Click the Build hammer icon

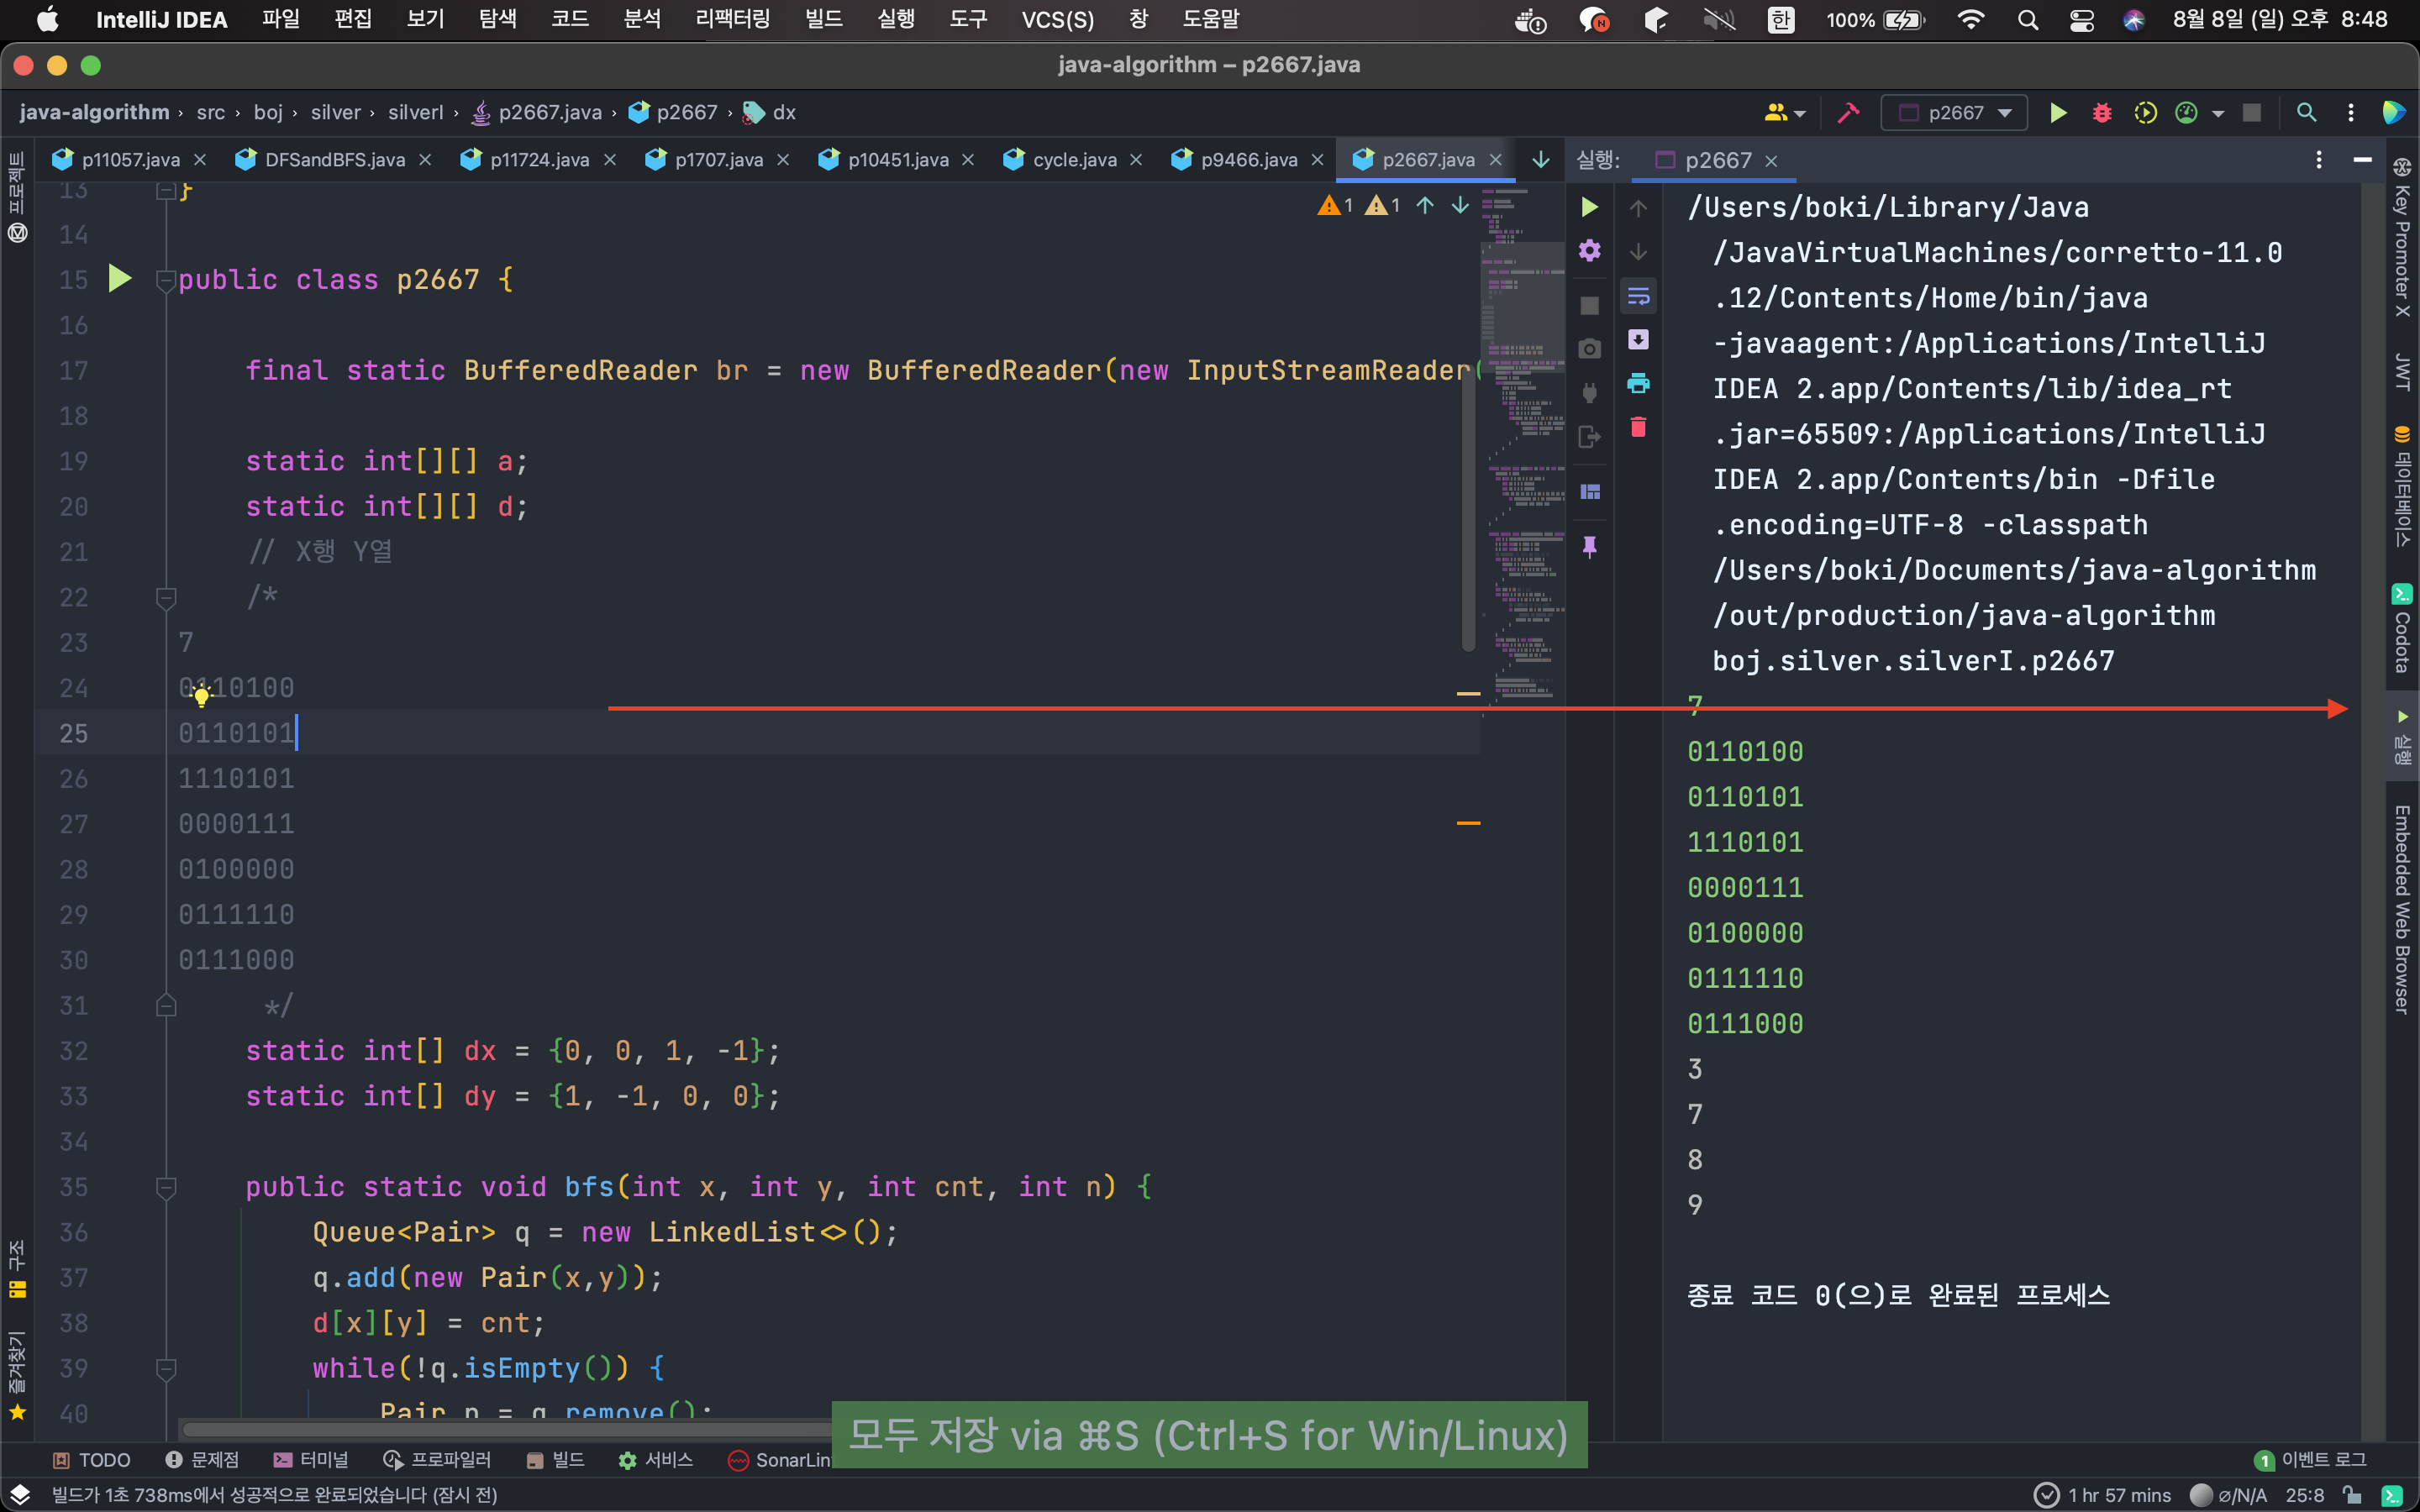click(x=1848, y=113)
